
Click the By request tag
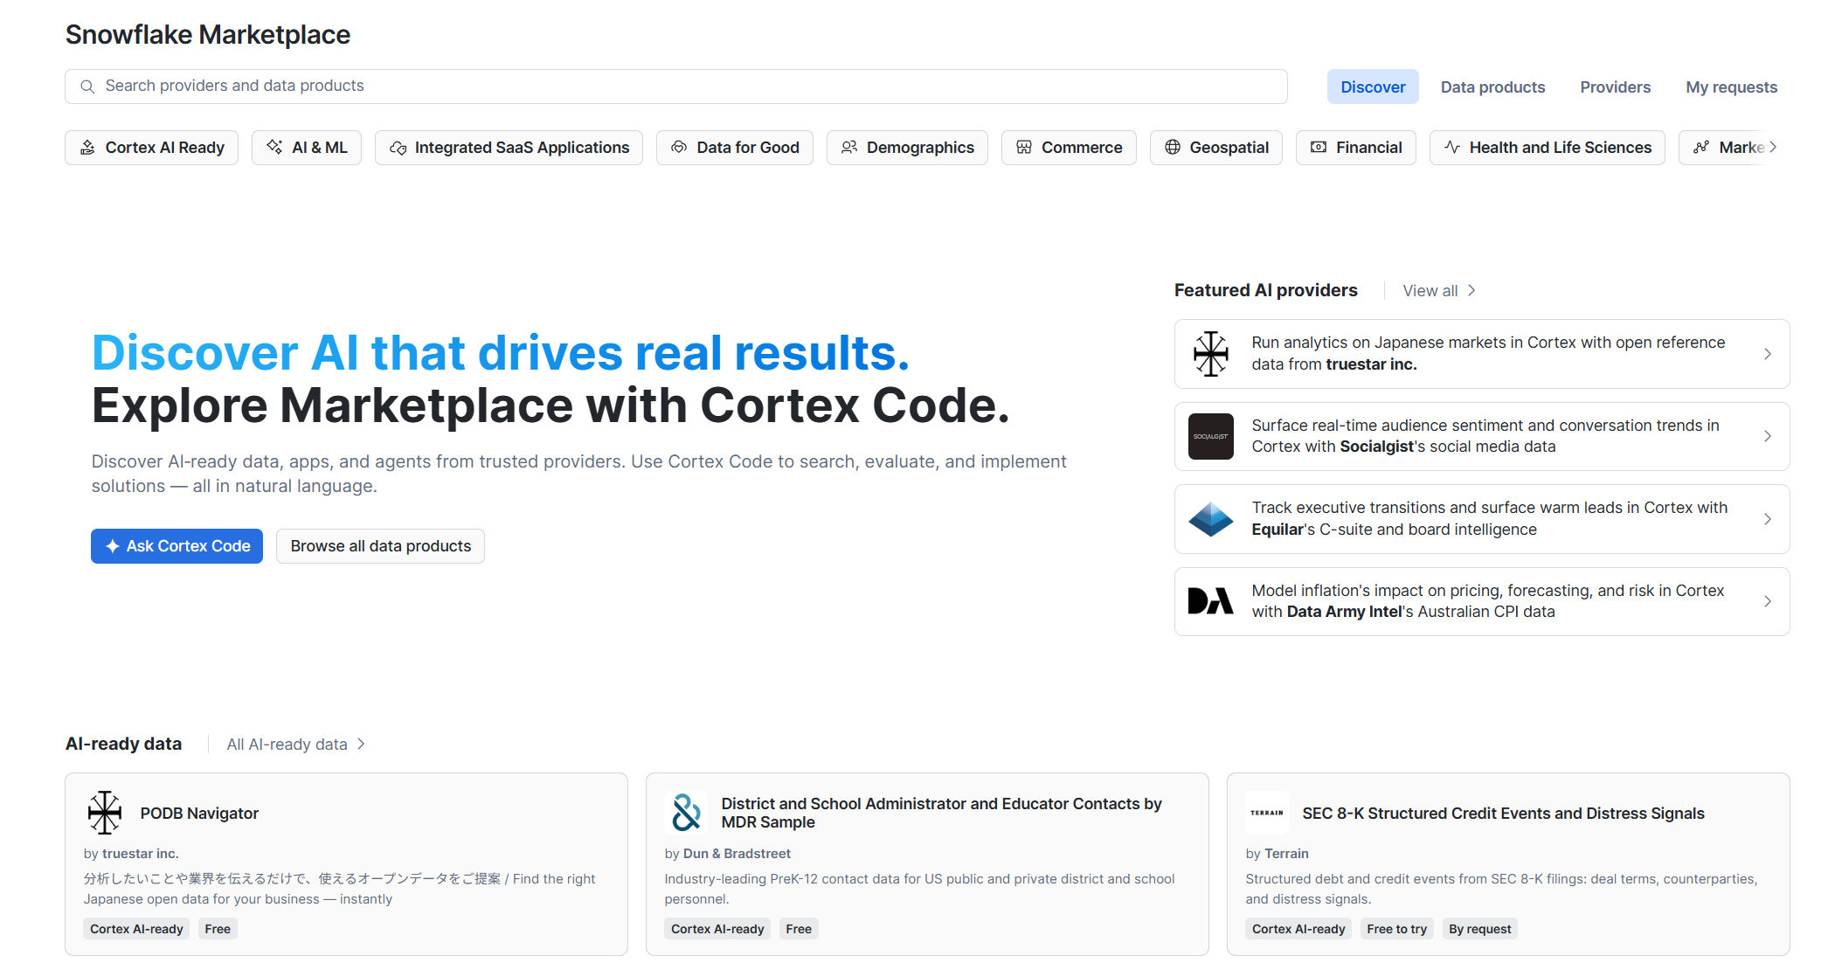[x=1479, y=929]
